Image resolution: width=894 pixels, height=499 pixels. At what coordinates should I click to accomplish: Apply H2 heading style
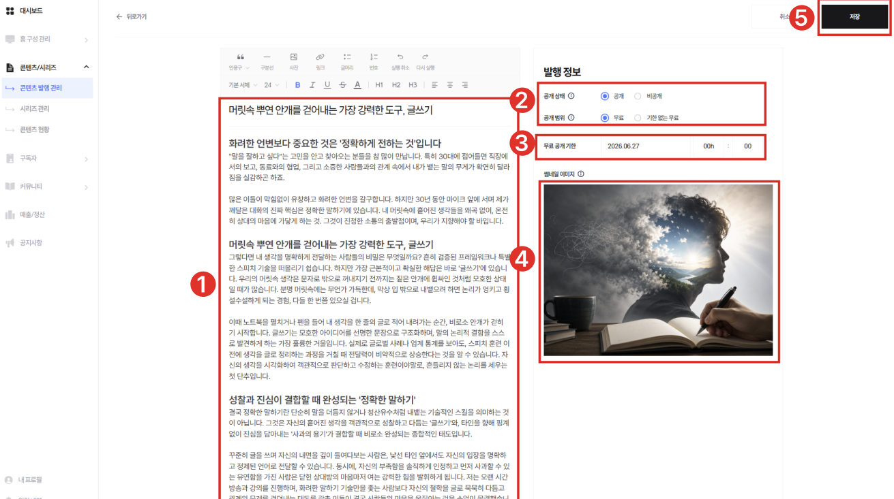(x=396, y=85)
